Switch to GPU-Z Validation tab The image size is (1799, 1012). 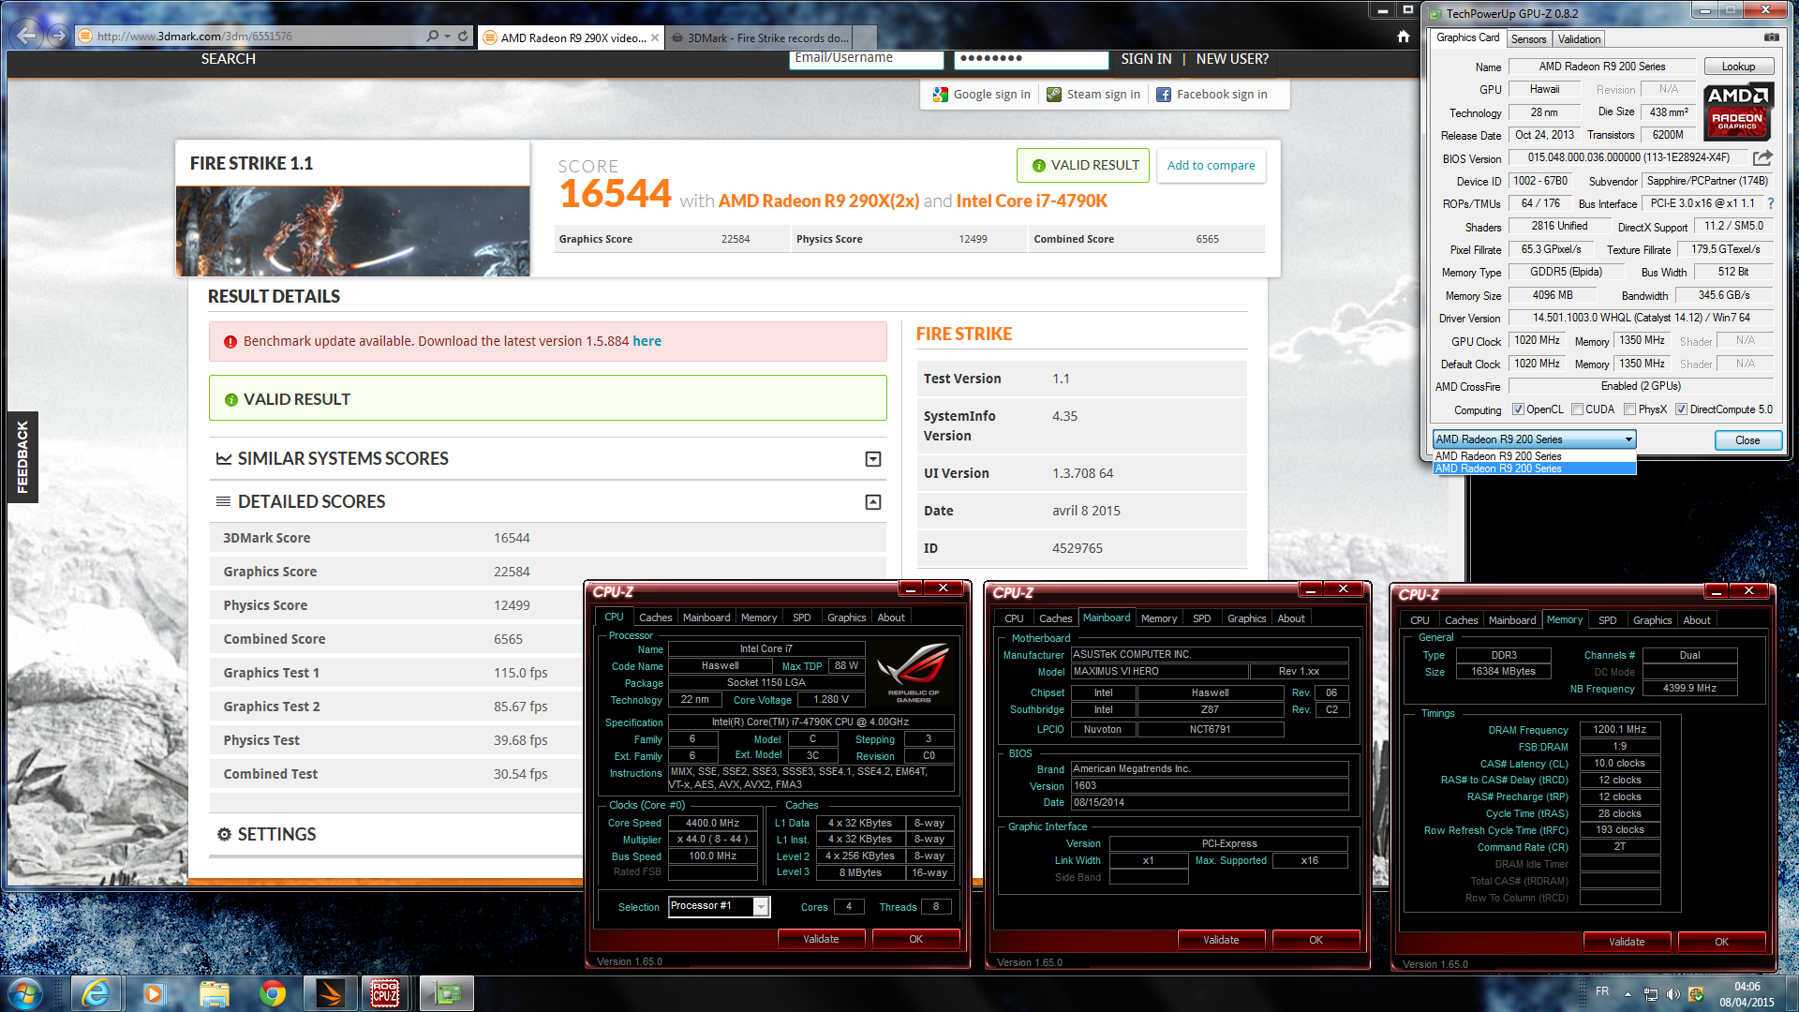point(1579,39)
